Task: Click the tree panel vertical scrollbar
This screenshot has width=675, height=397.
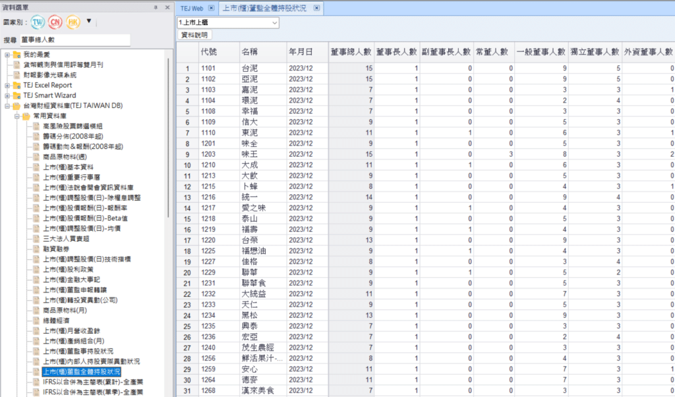Action: [x=168, y=138]
